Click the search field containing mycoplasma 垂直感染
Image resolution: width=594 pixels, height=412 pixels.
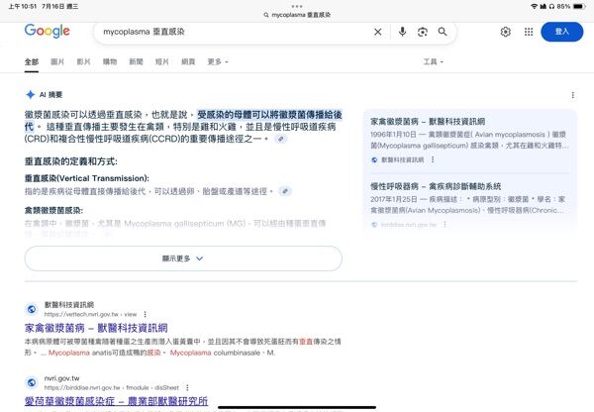[228, 32]
